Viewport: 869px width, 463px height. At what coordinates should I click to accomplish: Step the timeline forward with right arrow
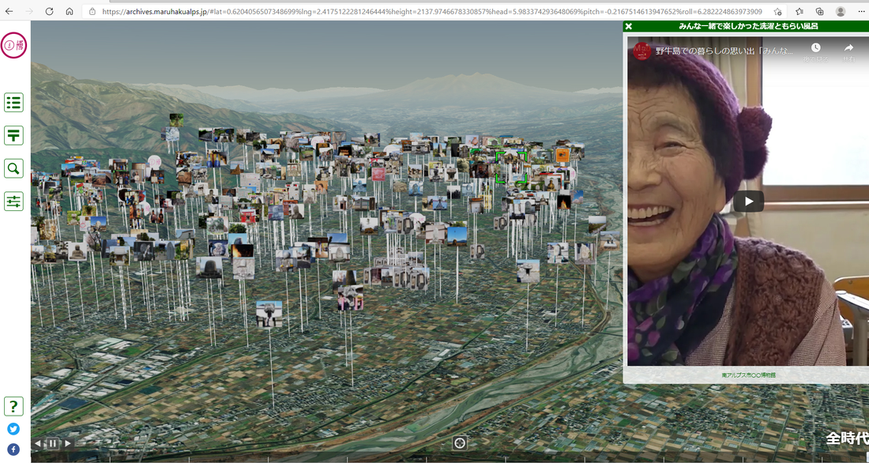click(68, 443)
